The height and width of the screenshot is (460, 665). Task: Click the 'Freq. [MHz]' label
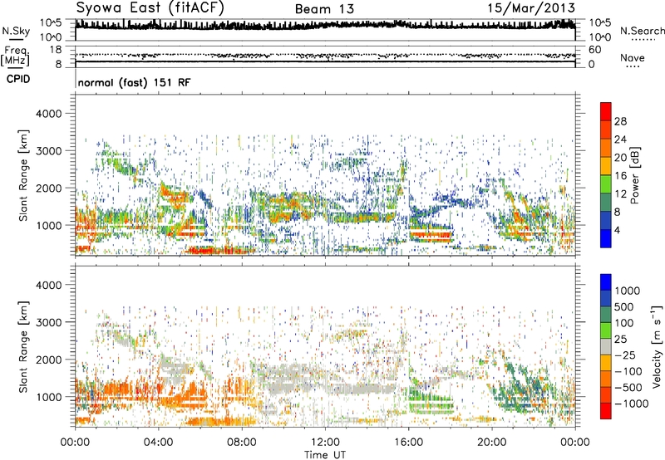coord(16,56)
